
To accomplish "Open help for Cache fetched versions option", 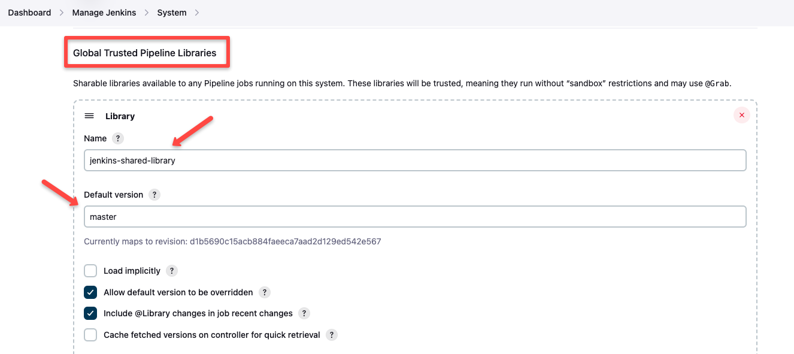I will point(332,335).
